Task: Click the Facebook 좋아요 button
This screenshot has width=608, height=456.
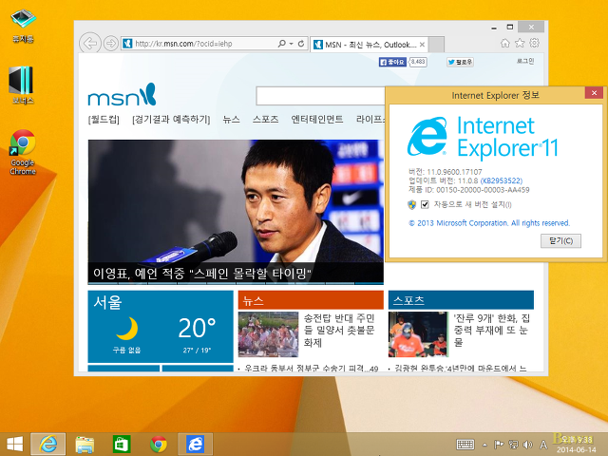Action: click(392, 62)
